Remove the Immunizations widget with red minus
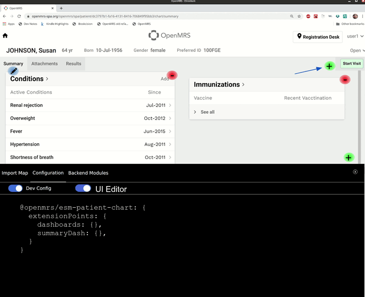Viewport: 365px width, 297px height. (345, 80)
